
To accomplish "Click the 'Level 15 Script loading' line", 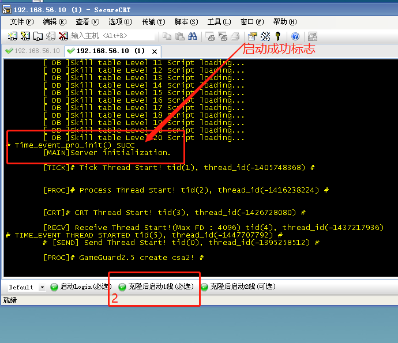I will [x=144, y=93].
